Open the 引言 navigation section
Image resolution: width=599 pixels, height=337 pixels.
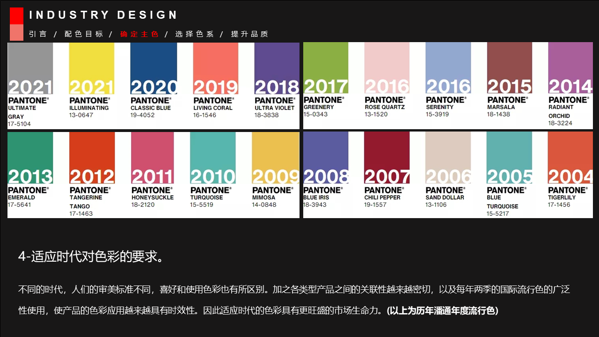coord(38,34)
